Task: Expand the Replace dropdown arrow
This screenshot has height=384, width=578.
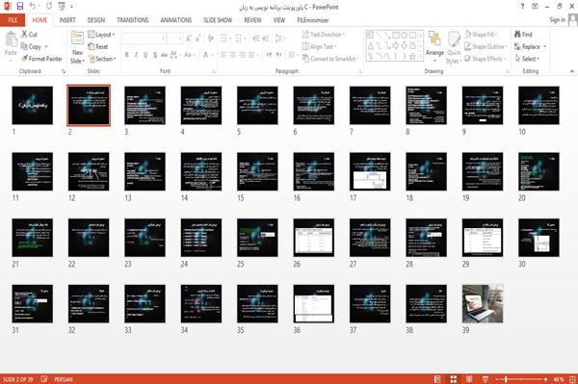Action: coord(545,47)
